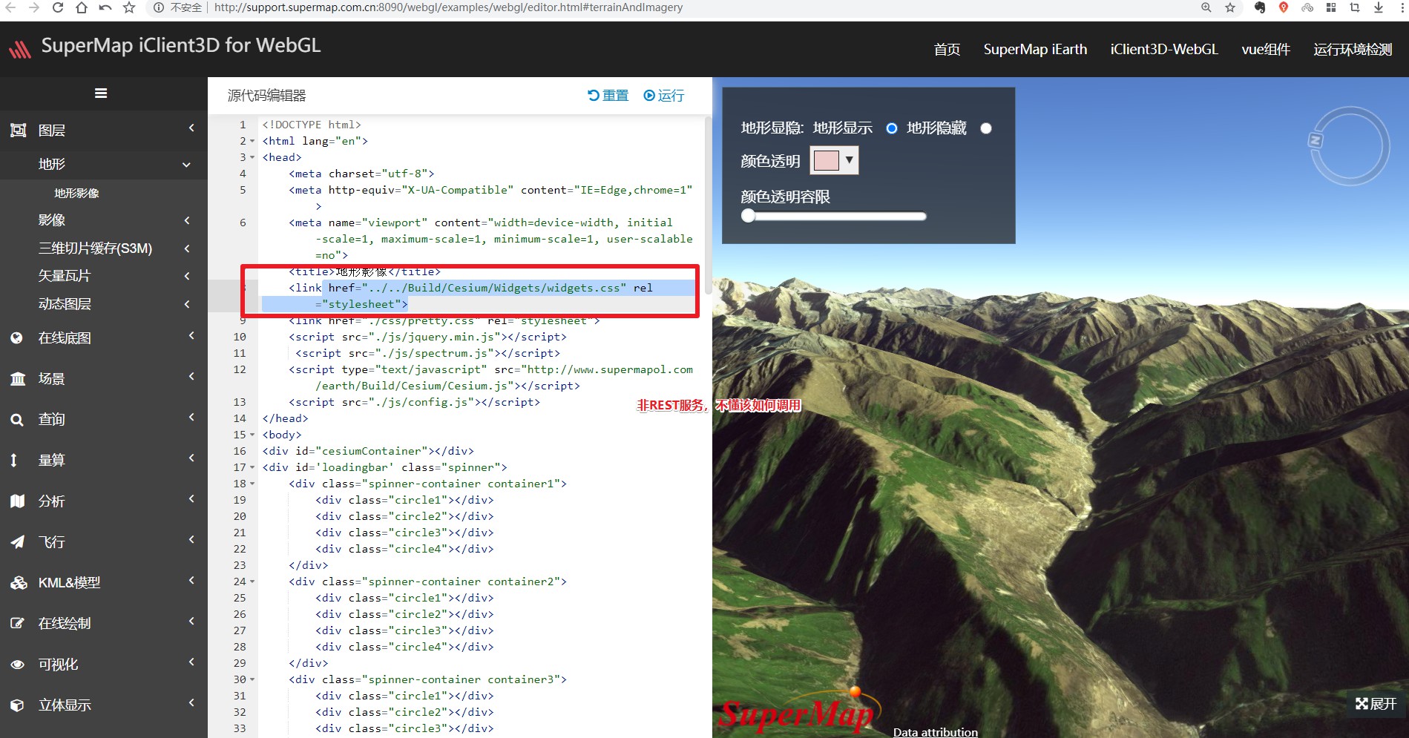1409x738 pixels.
Task: Fold code at line 24 arrow
Action: (252, 581)
